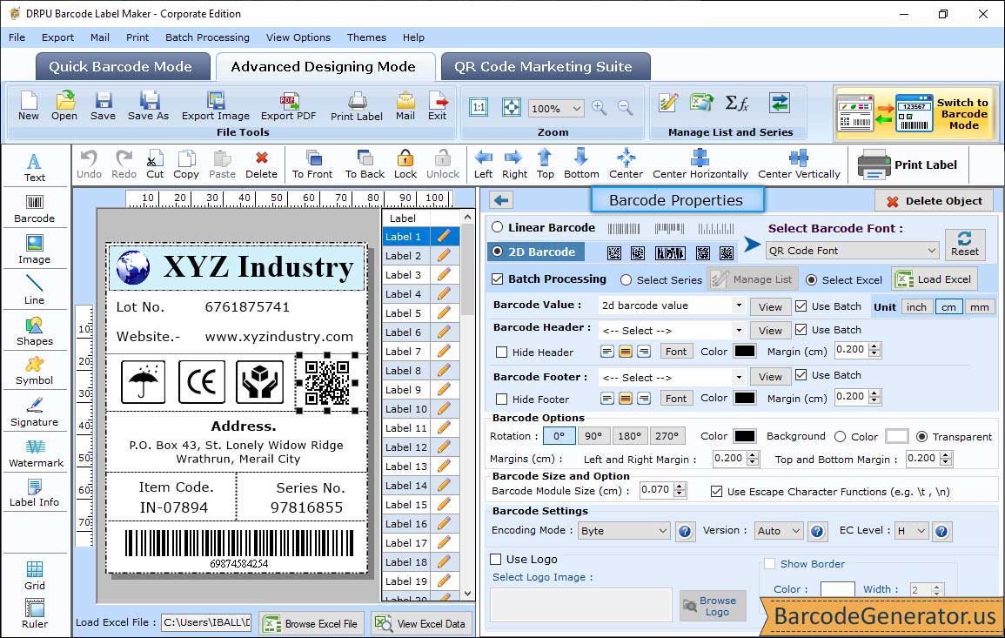Insert a Symbol from sidebar
The height and width of the screenshot is (638, 1005).
pos(35,371)
